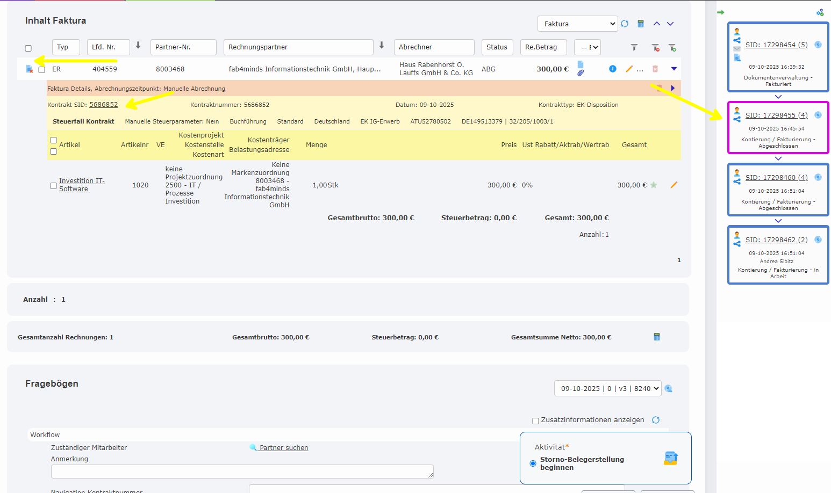Viewport: 831px width, 493px height.
Task: Enable Zusatzinformationen anzeigen checkbox
Action: tap(535, 421)
